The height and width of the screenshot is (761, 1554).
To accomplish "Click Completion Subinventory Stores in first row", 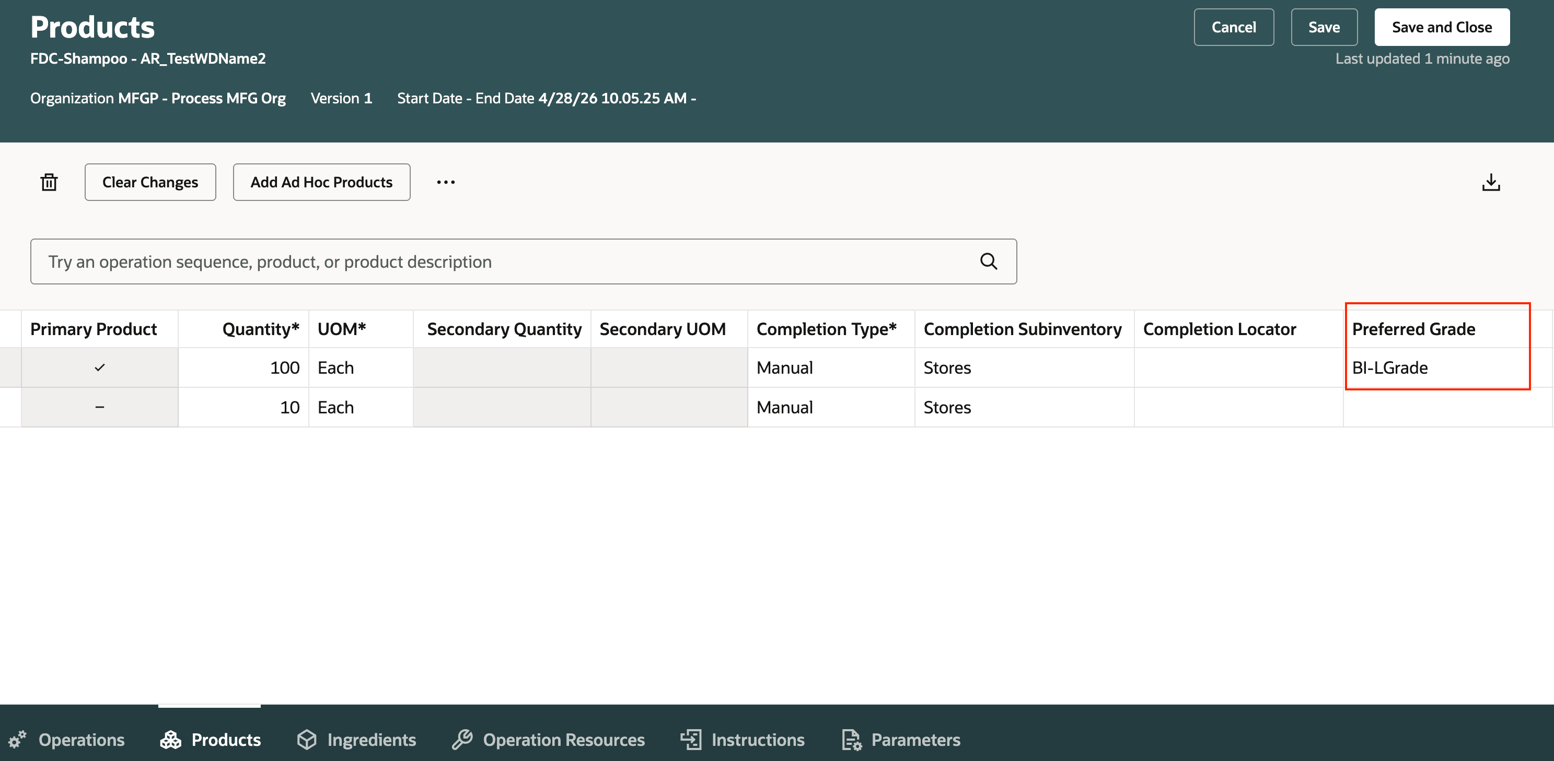I will click(x=1024, y=367).
